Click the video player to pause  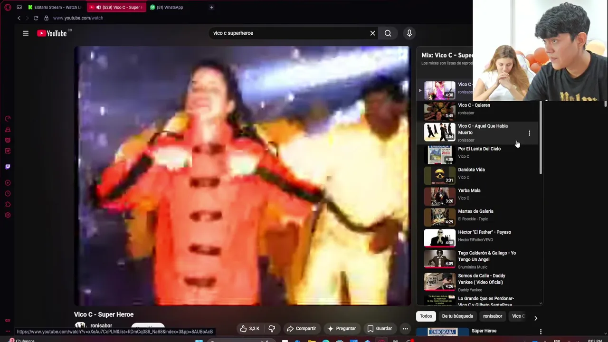tap(242, 176)
